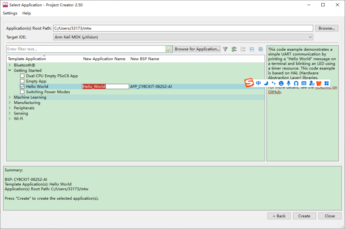Select the Empty App row label
The height and width of the screenshot is (229, 345).
pyautogui.click(x=36, y=81)
